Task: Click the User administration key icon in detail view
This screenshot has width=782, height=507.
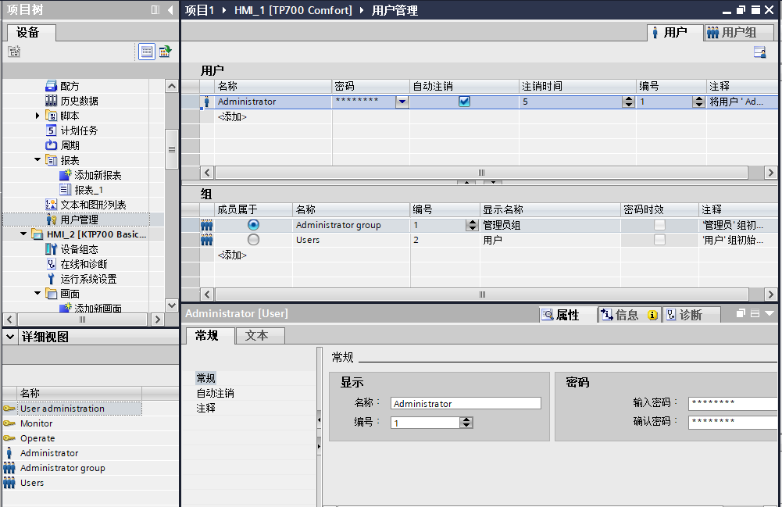Action: pyautogui.click(x=9, y=409)
